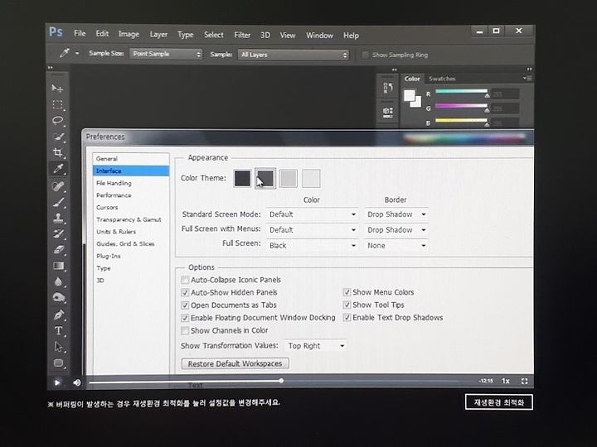Open Standard Screen Mode color dropdown

(313, 214)
